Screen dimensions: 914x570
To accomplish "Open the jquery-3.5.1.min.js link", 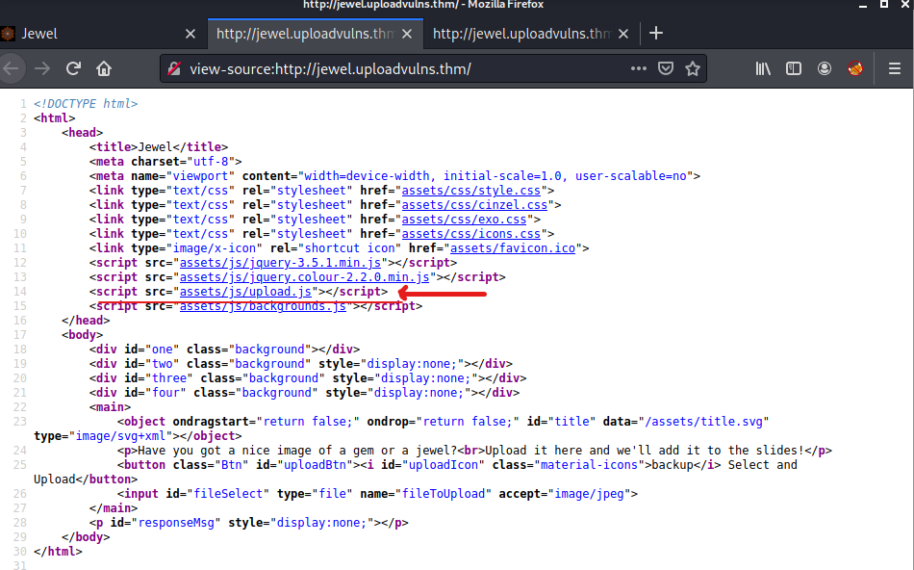I will click(x=280, y=263).
